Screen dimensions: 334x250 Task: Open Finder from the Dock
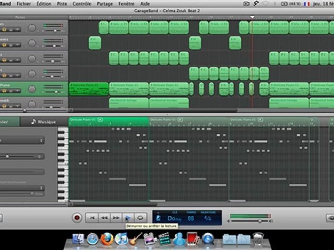(x=78, y=239)
